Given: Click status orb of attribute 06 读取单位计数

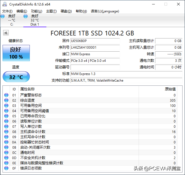Looking at the screenshot, I should (6, 121).
